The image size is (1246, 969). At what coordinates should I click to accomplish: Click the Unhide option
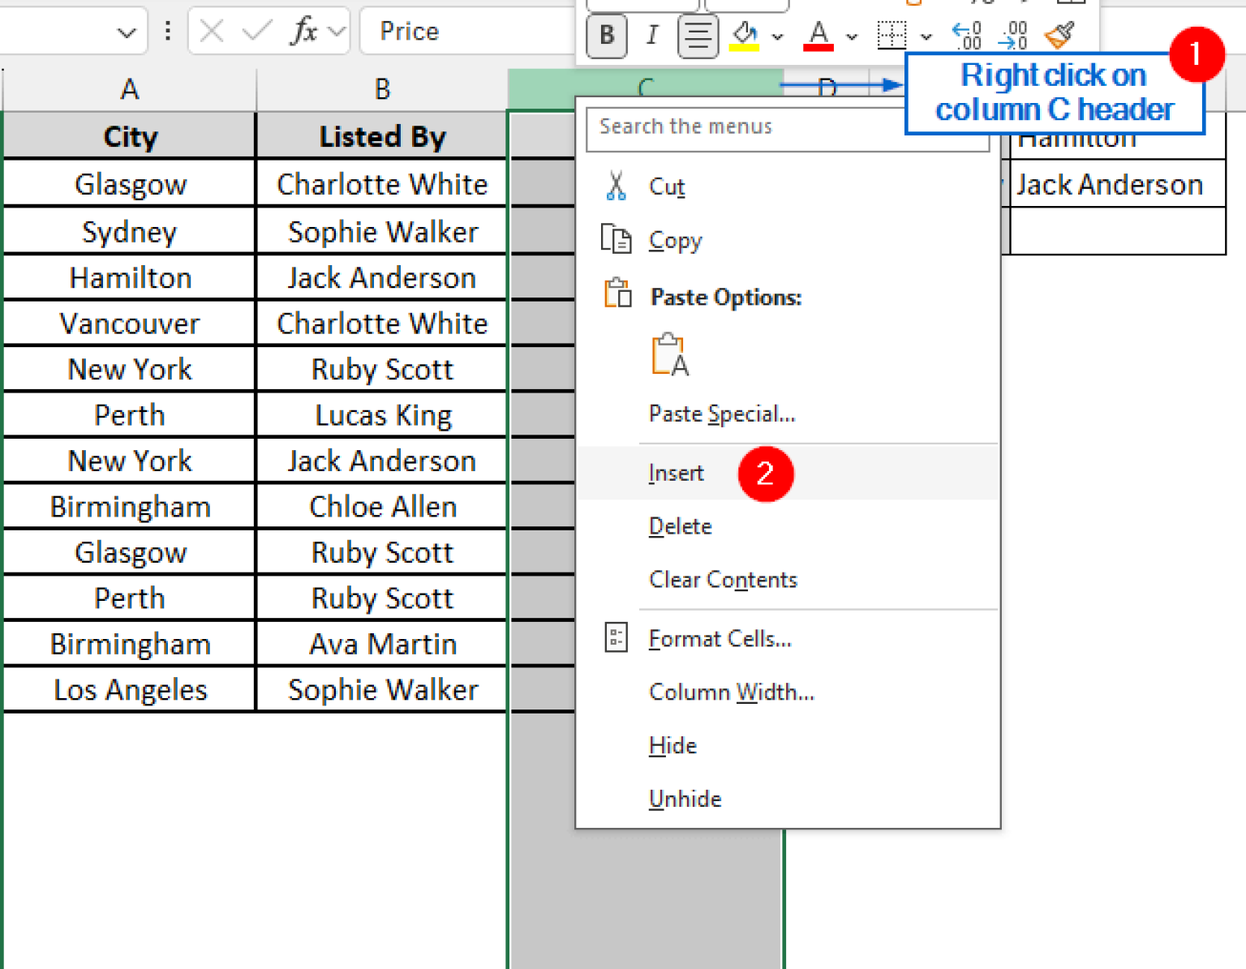pos(685,799)
